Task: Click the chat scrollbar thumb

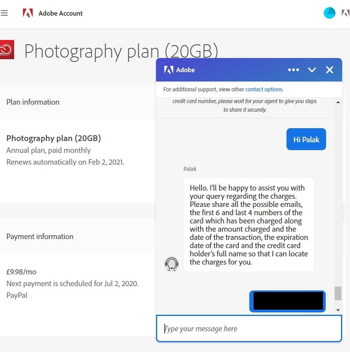Action: (x=338, y=293)
